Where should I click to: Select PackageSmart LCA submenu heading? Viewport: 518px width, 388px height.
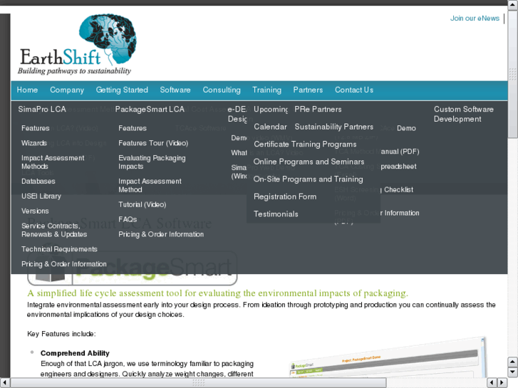coord(150,110)
